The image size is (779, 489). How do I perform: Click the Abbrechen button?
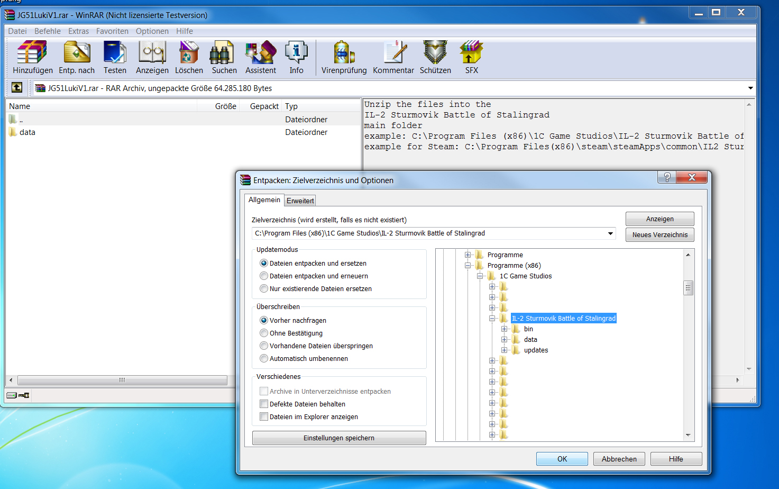pos(619,459)
